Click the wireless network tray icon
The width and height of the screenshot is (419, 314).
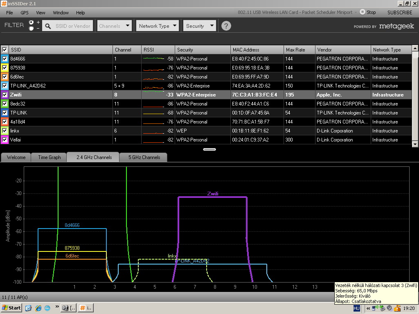[375, 308]
